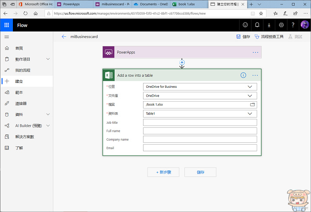Viewport: 311px width, 212px height.
Task: Click the download arrow icon in header
Action: (x=269, y=25)
